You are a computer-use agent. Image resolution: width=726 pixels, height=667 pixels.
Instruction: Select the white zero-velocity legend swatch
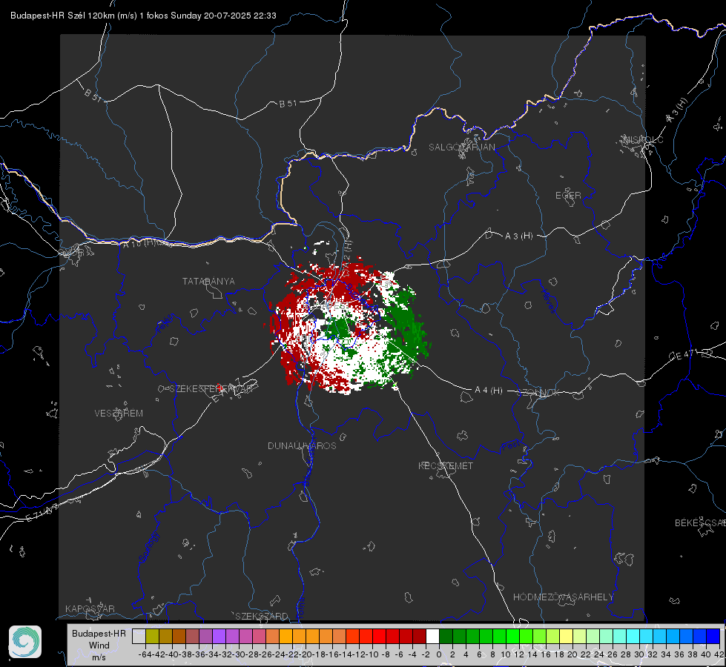(x=432, y=636)
